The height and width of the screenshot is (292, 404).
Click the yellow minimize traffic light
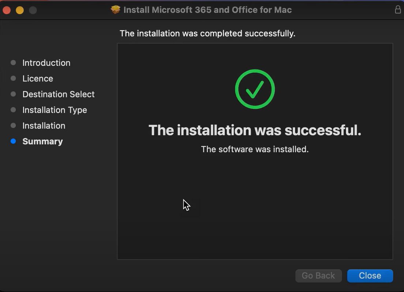20,10
